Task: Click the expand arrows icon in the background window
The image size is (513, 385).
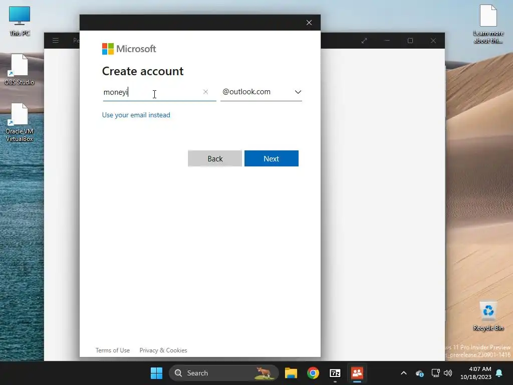Action: (364, 41)
